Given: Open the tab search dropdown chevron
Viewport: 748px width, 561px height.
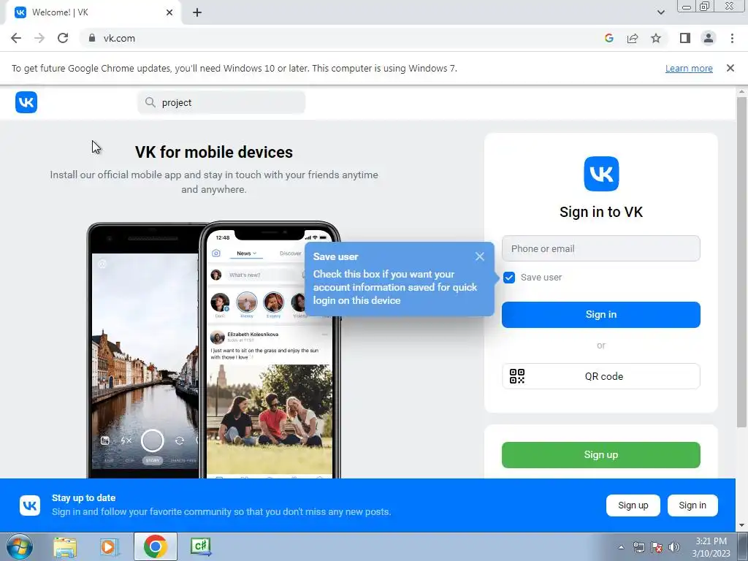Looking at the screenshot, I should coord(660,12).
